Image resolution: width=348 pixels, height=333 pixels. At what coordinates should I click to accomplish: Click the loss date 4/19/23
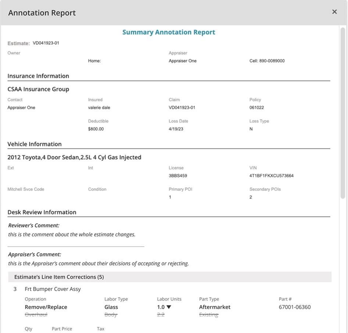click(176, 129)
